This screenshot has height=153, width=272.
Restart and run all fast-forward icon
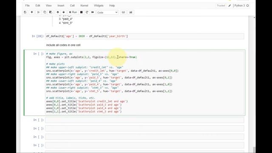(93, 12)
